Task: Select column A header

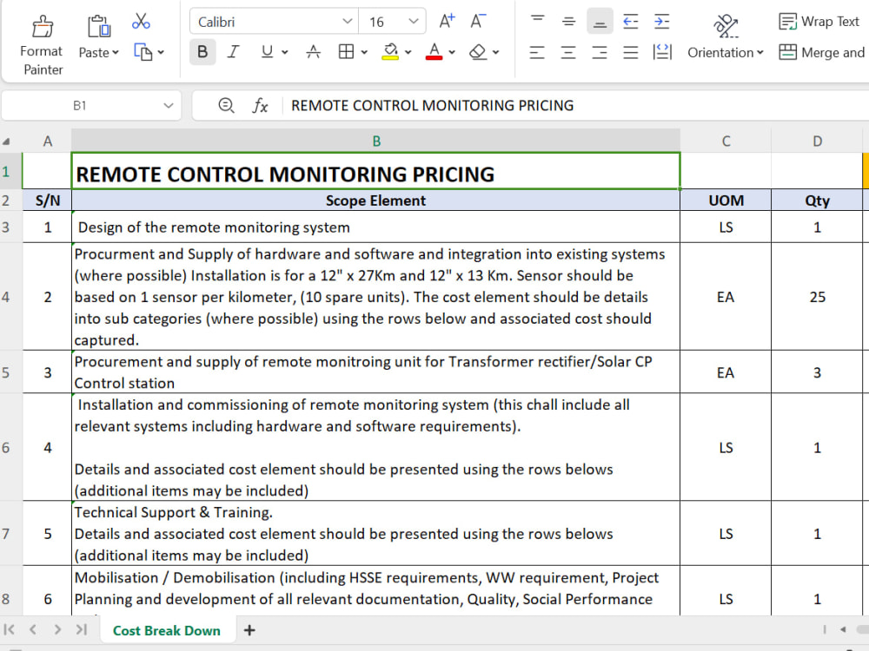Action: tap(48, 141)
